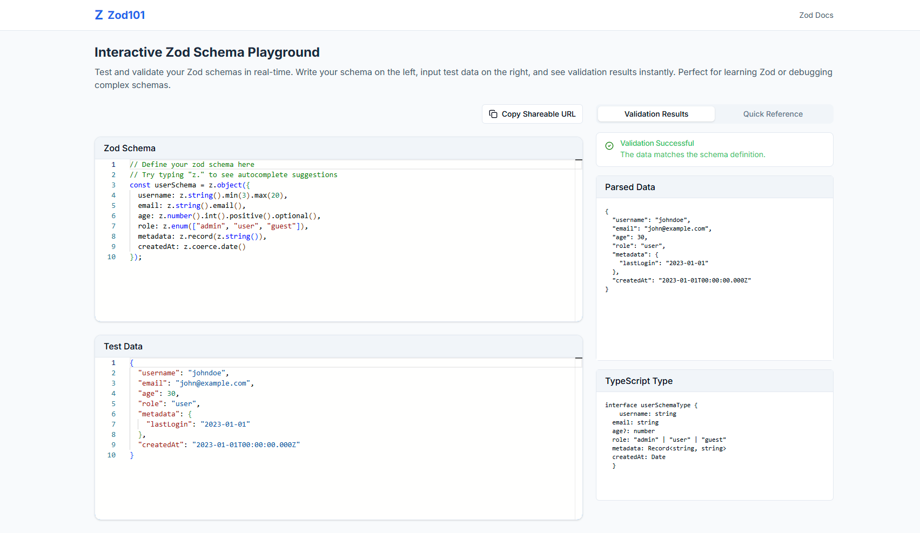
Task: Click line number 10 in Zod Schema editor
Action: (111, 257)
